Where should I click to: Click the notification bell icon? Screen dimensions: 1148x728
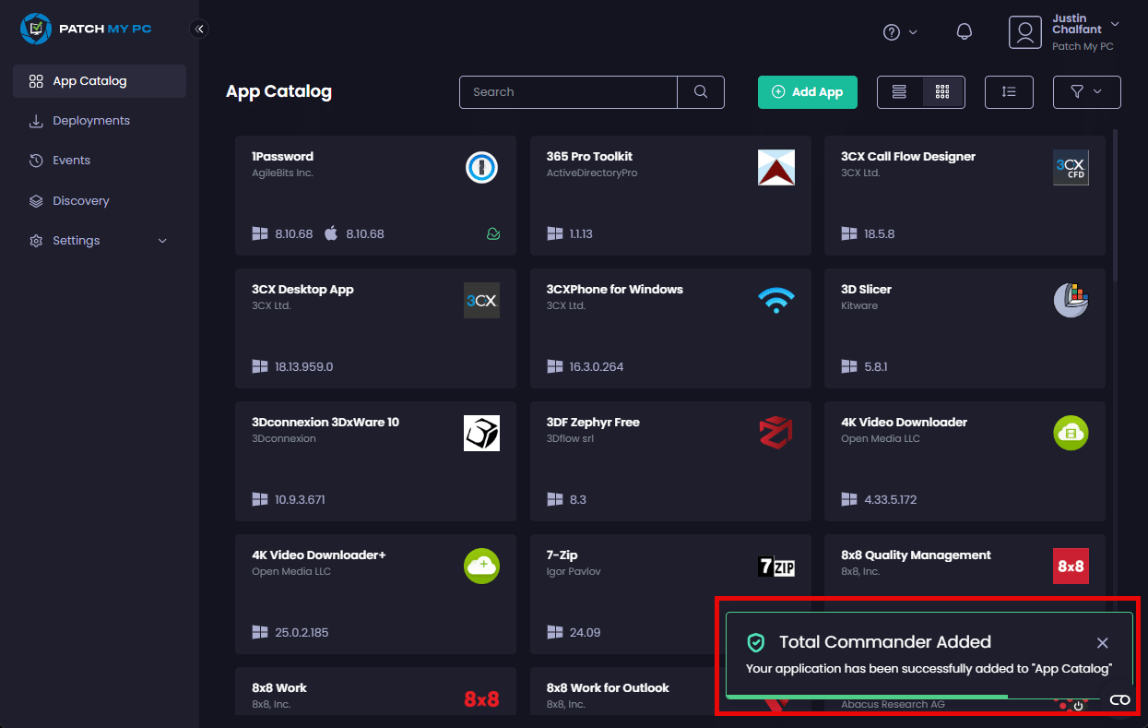click(x=965, y=31)
